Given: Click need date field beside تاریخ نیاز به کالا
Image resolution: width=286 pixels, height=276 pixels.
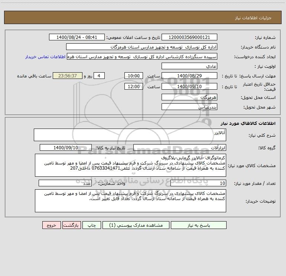Looking at the screenshot, I should point(66,147).
